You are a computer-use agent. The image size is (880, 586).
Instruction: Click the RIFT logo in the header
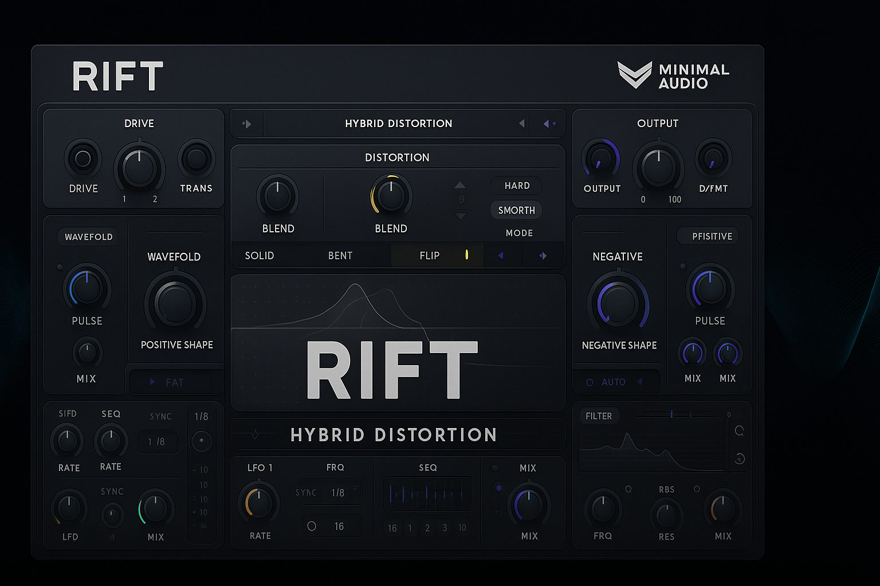click(117, 76)
